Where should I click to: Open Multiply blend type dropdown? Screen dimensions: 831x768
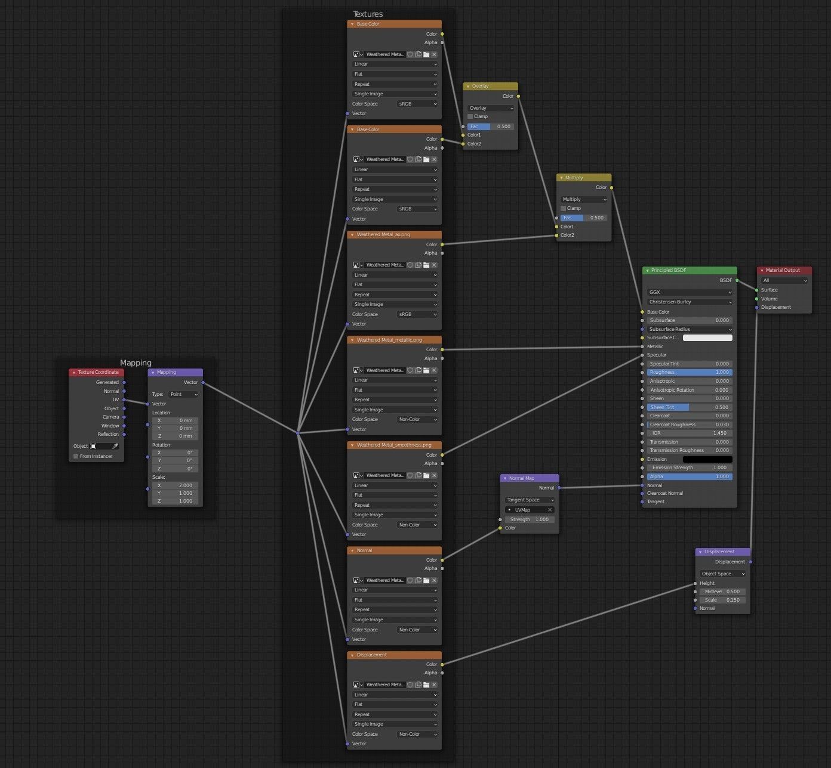pos(584,199)
